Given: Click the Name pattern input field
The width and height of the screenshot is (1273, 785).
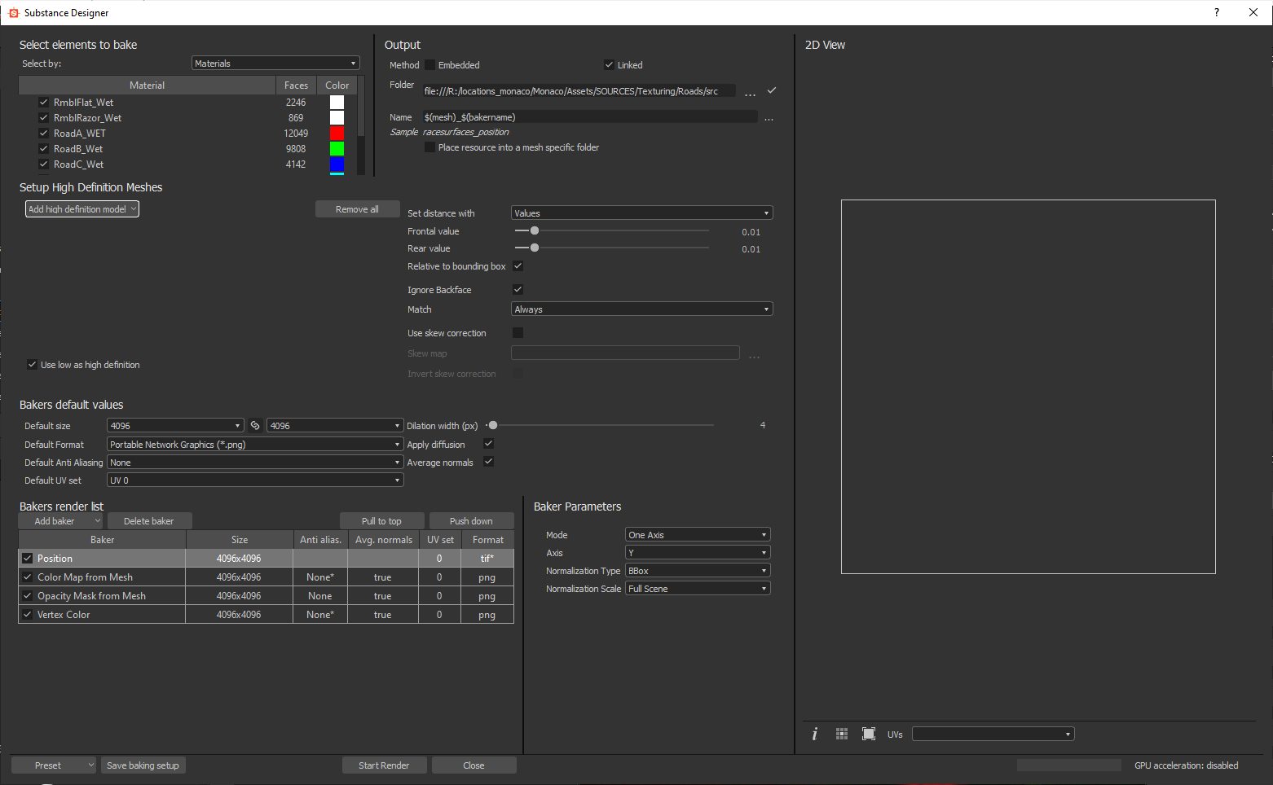Looking at the screenshot, I should pyautogui.click(x=589, y=117).
